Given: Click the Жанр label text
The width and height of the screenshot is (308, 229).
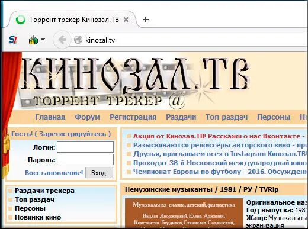Looking at the screenshot, I should pyautogui.click(x=256, y=218).
